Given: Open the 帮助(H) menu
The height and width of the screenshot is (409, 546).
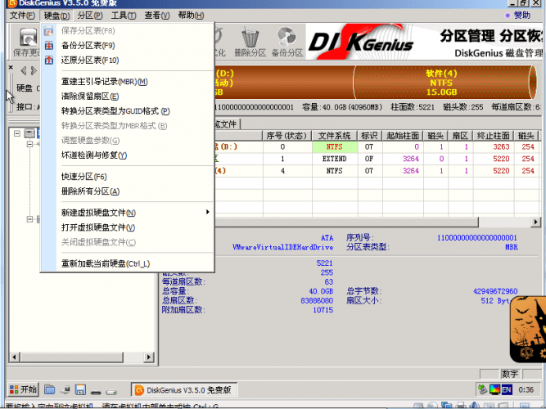Looking at the screenshot, I should tap(191, 16).
